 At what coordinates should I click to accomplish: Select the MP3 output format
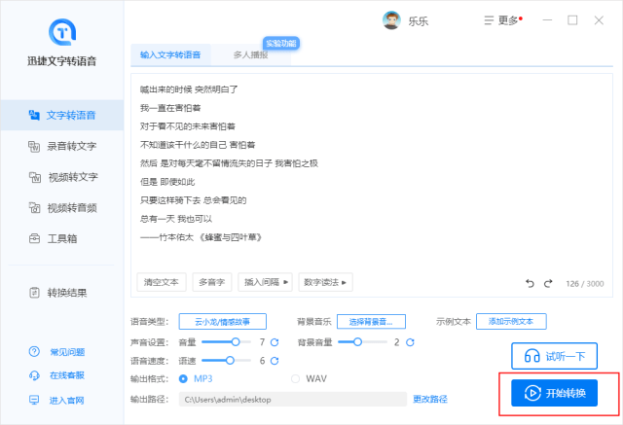(x=183, y=379)
